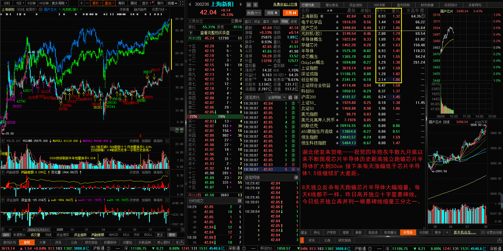Toggle 筹码 chip distribution view
The image size is (503, 251).
coord(121,3)
